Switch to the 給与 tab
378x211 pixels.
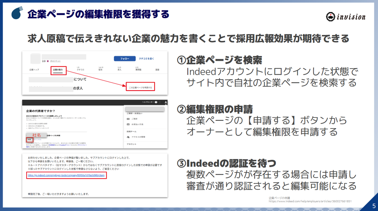pyautogui.click(x=100, y=69)
